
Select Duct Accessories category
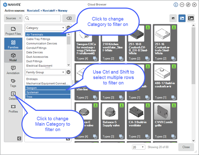coord(46,57)
